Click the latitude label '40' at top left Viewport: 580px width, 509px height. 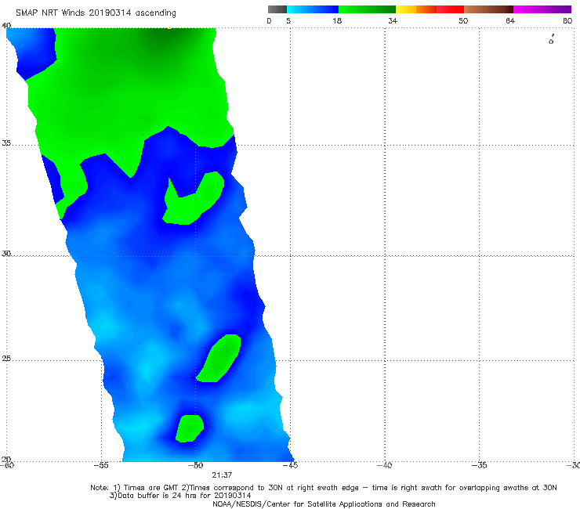6,26
